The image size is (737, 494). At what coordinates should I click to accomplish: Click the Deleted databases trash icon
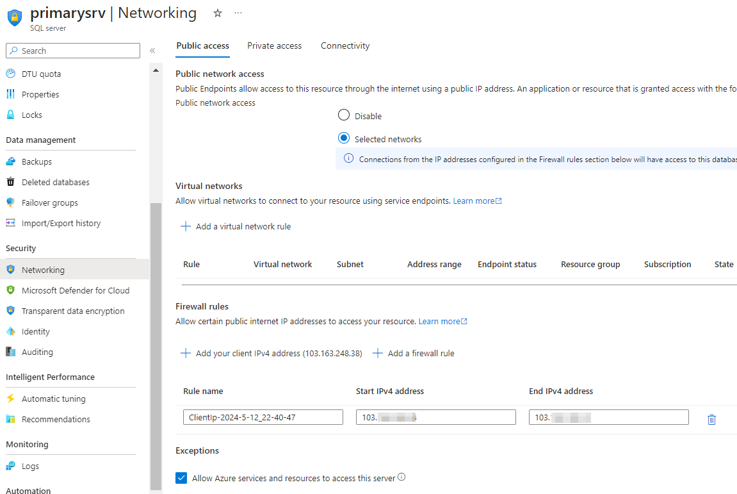point(10,182)
